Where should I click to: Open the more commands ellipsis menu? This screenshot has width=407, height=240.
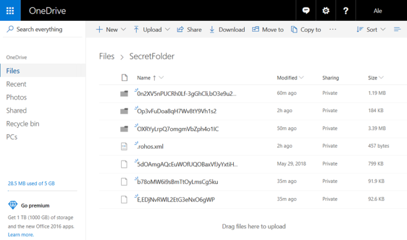coord(333,29)
